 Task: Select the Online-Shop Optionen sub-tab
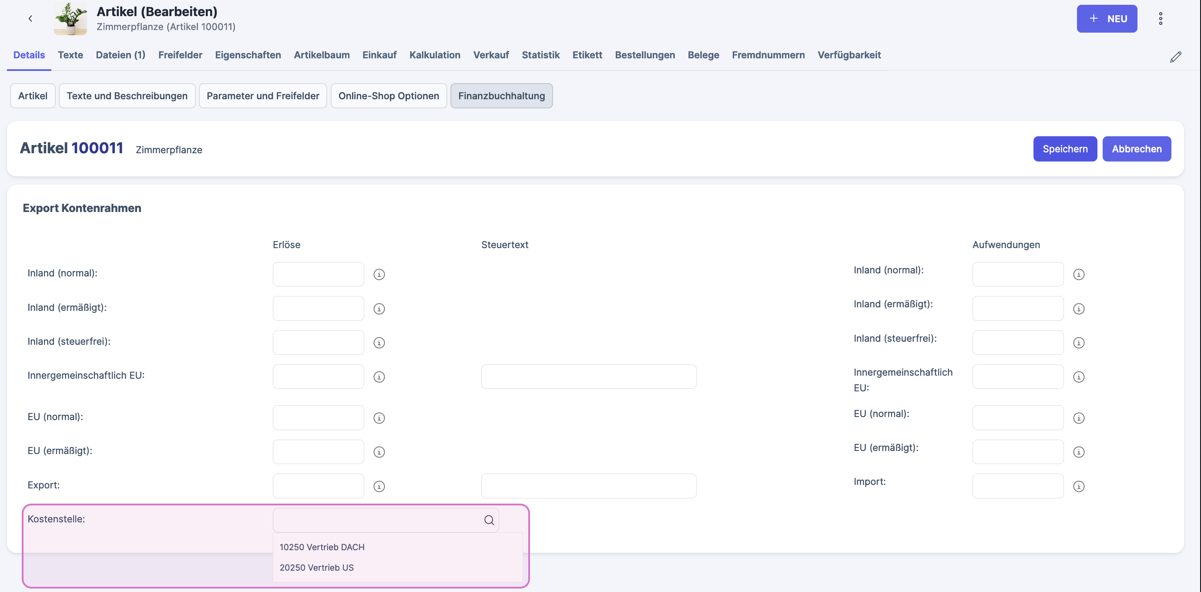point(388,96)
